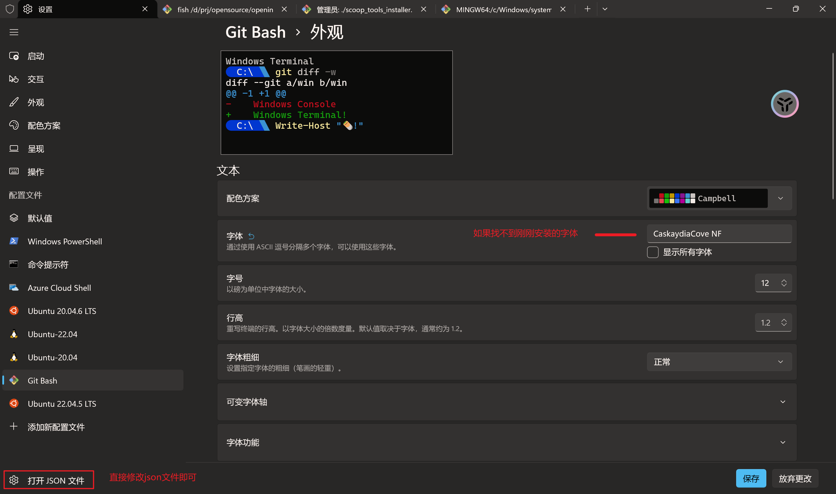The image size is (836, 494).
Task: Click the vertical scrollbar on right edge
Action: tap(833, 126)
